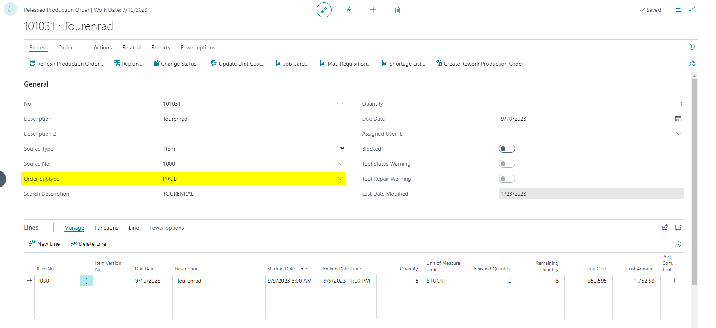Open the Source Type dropdown
Viewport: 716px width, 328px height.
tap(254, 149)
